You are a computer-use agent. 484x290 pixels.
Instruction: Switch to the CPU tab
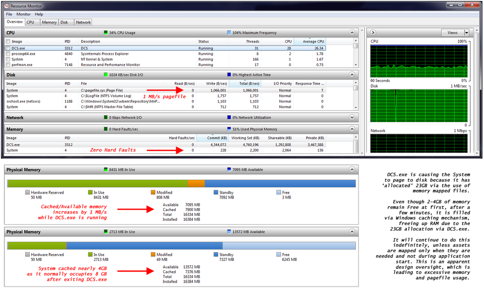pos(32,22)
